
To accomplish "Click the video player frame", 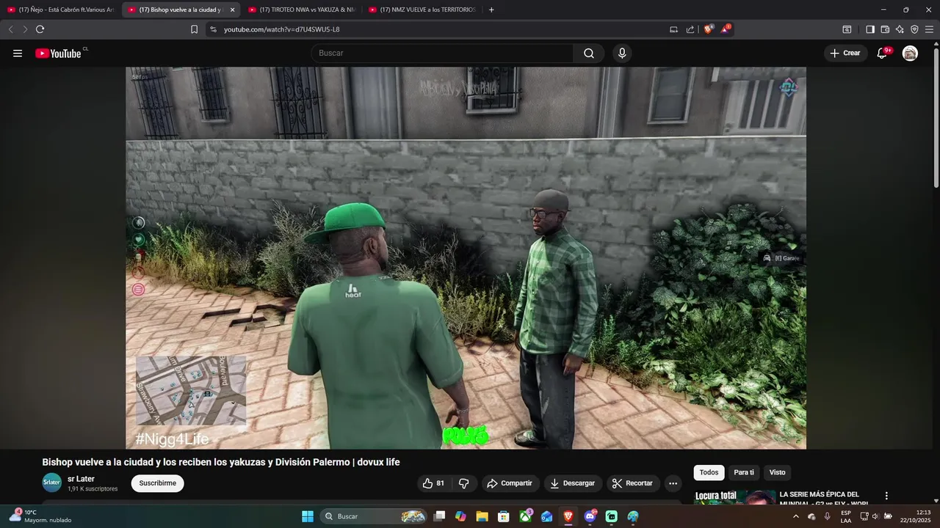I will click(x=466, y=258).
